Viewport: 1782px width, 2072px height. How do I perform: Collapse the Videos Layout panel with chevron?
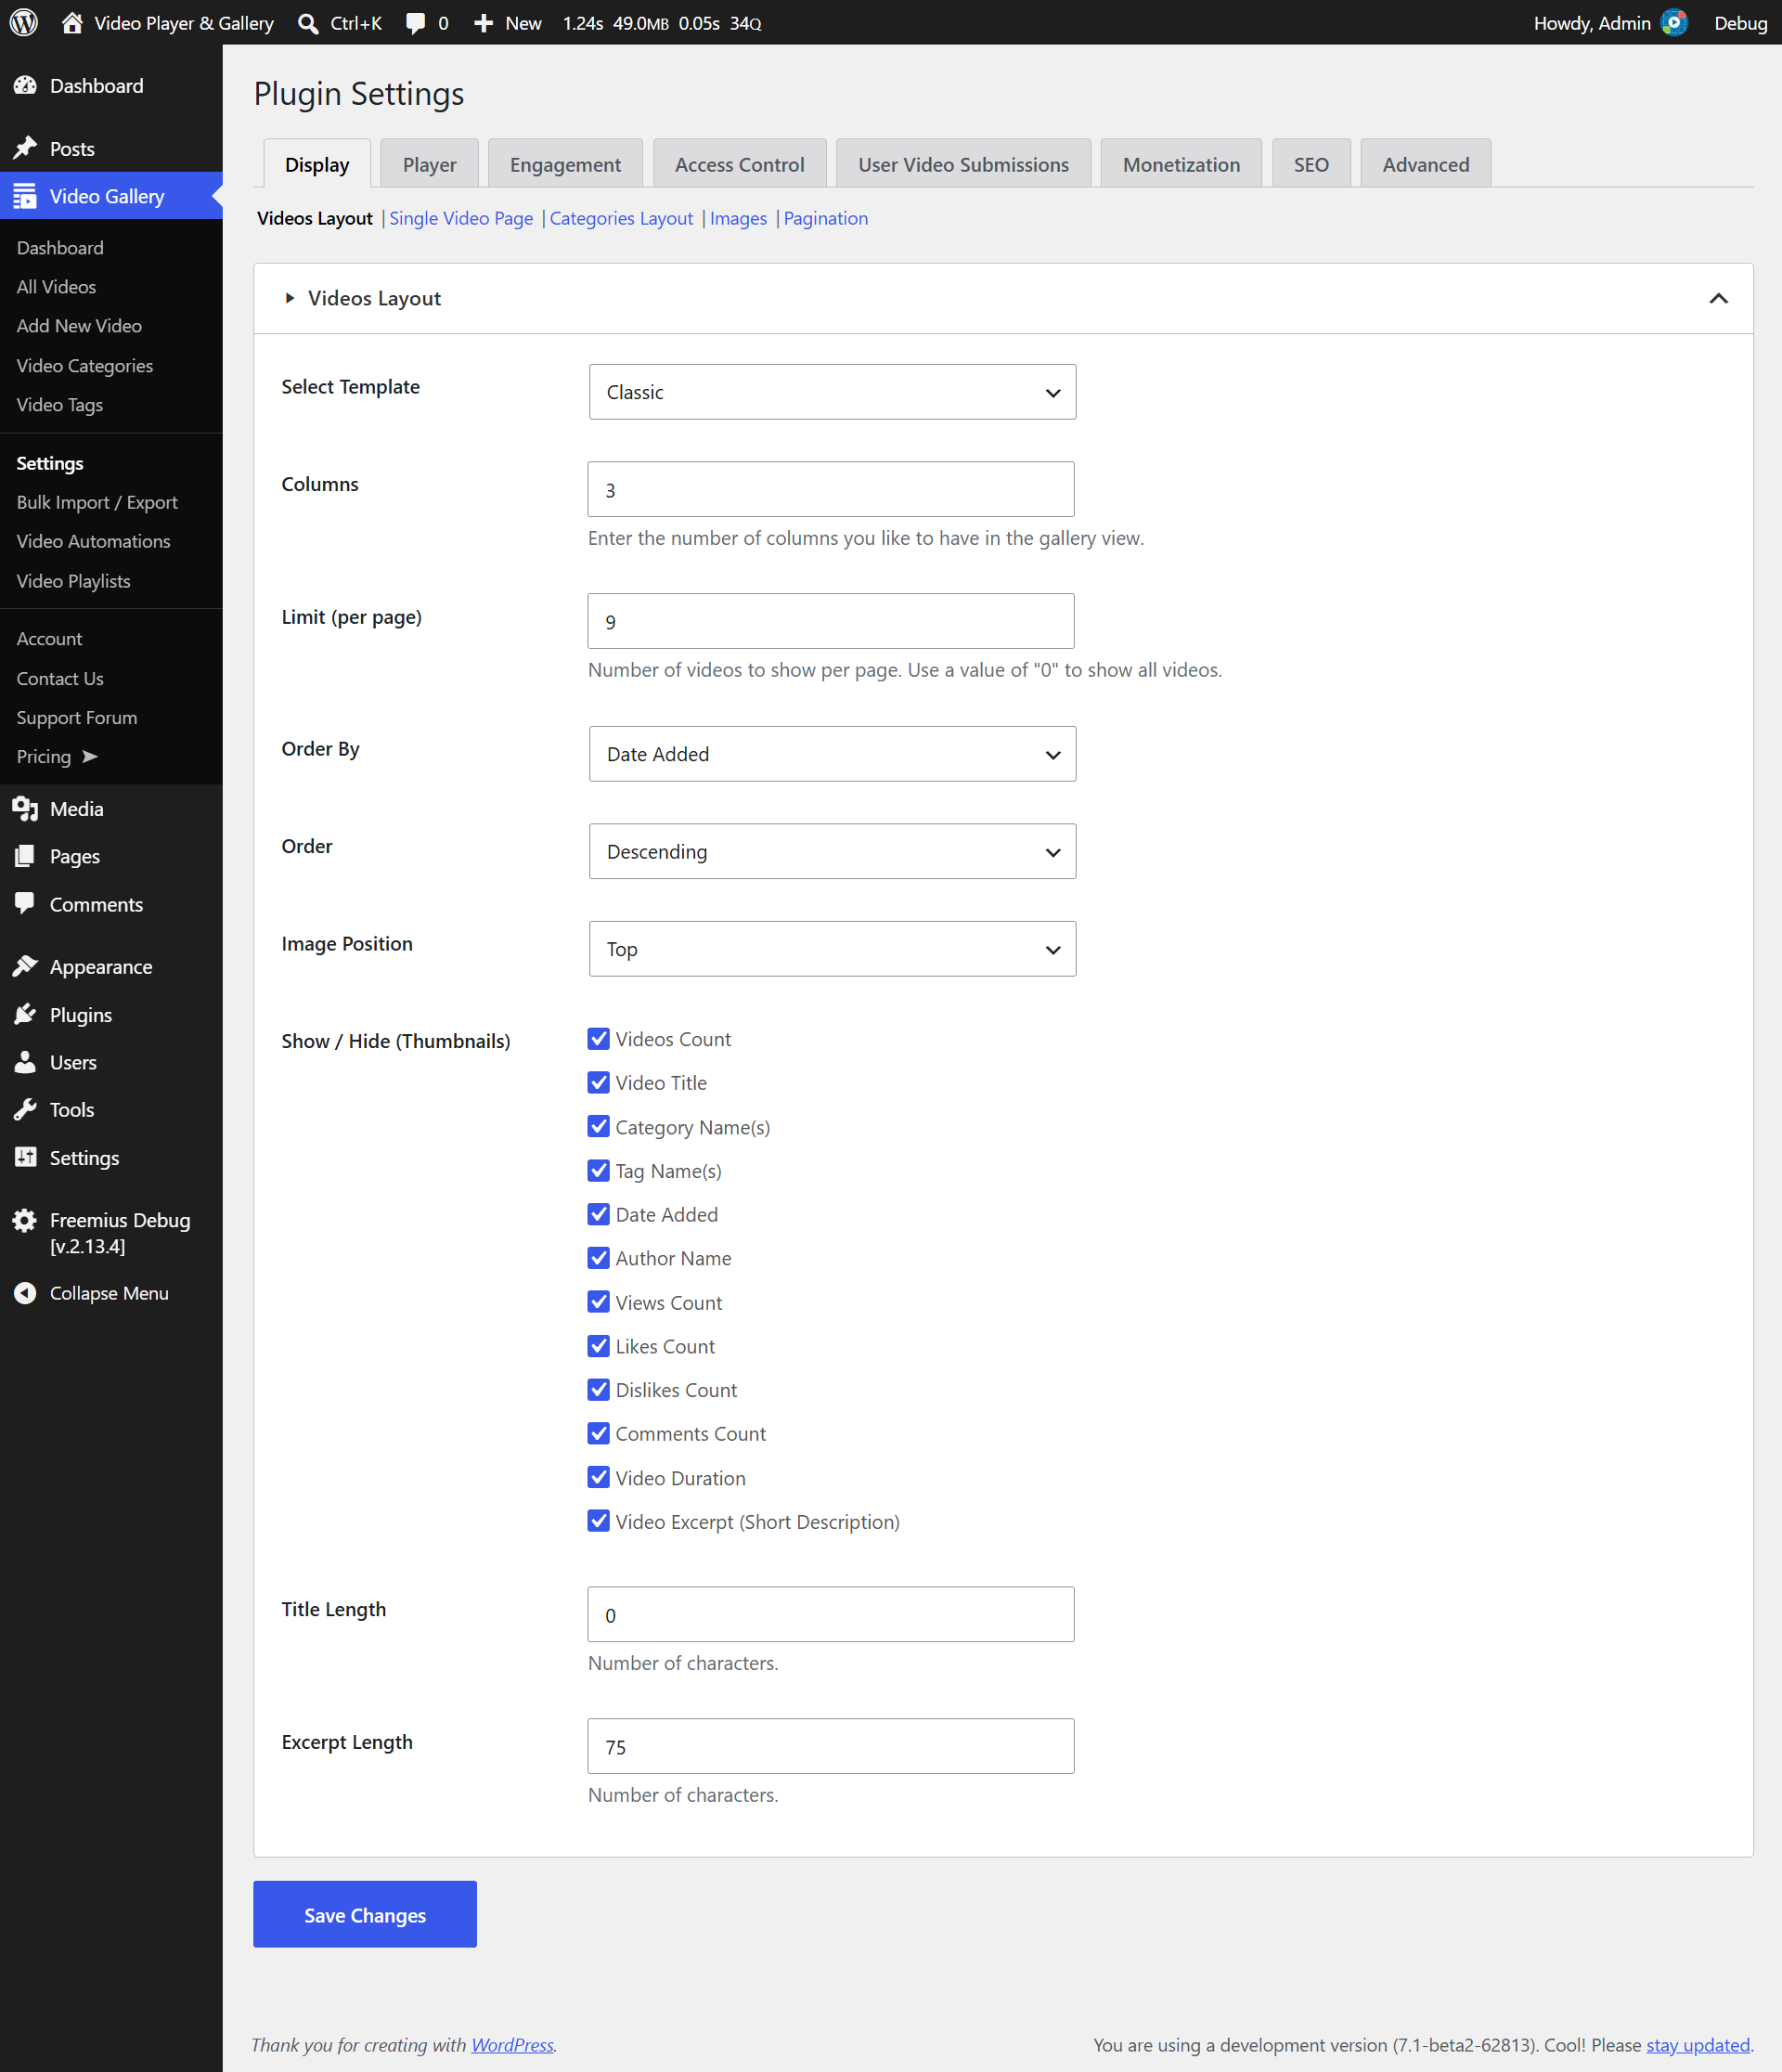[x=1718, y=298]
